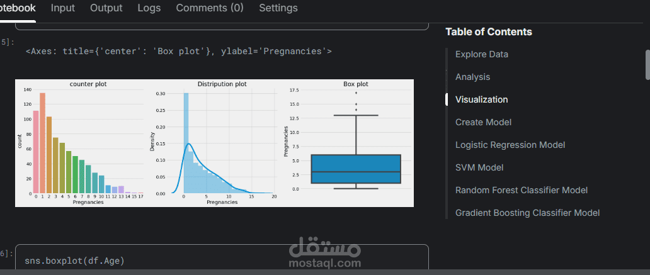Jump to Explore Data section
650x275 pixels.
pyautogui.click(x=482, y=54)
